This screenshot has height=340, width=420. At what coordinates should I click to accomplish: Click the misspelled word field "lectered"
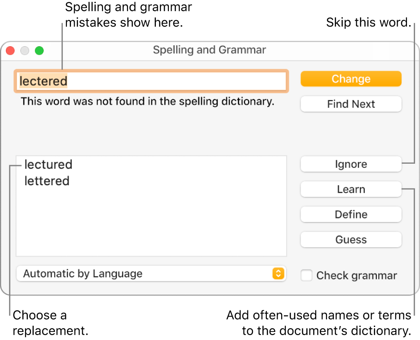[x=151, y=81]
